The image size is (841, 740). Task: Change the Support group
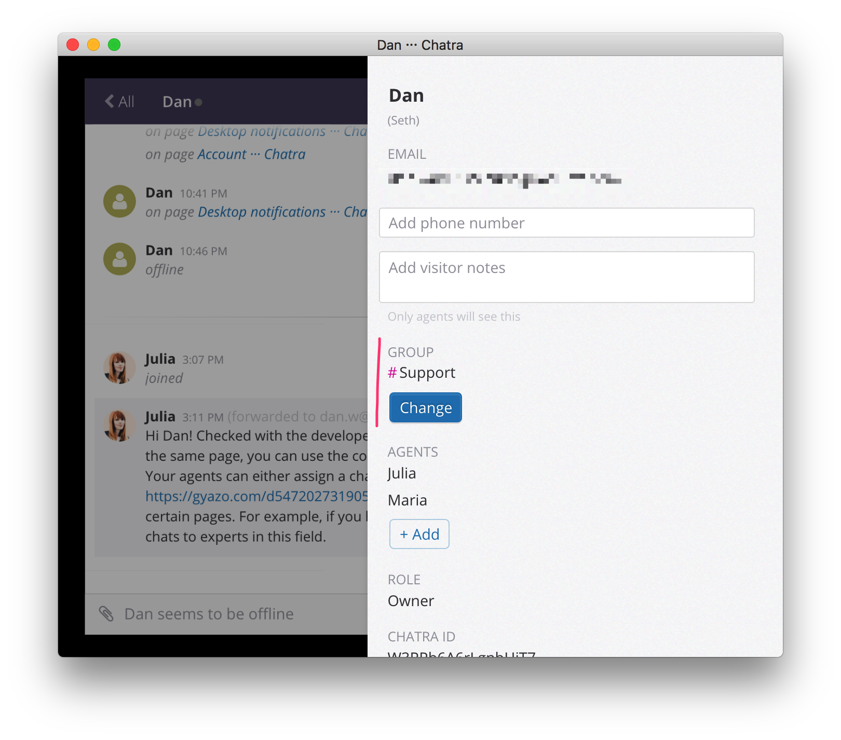click(x=426, y=408)
